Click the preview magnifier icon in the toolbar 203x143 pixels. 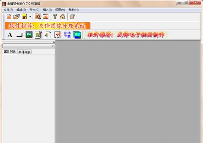(x=38, y=16)
